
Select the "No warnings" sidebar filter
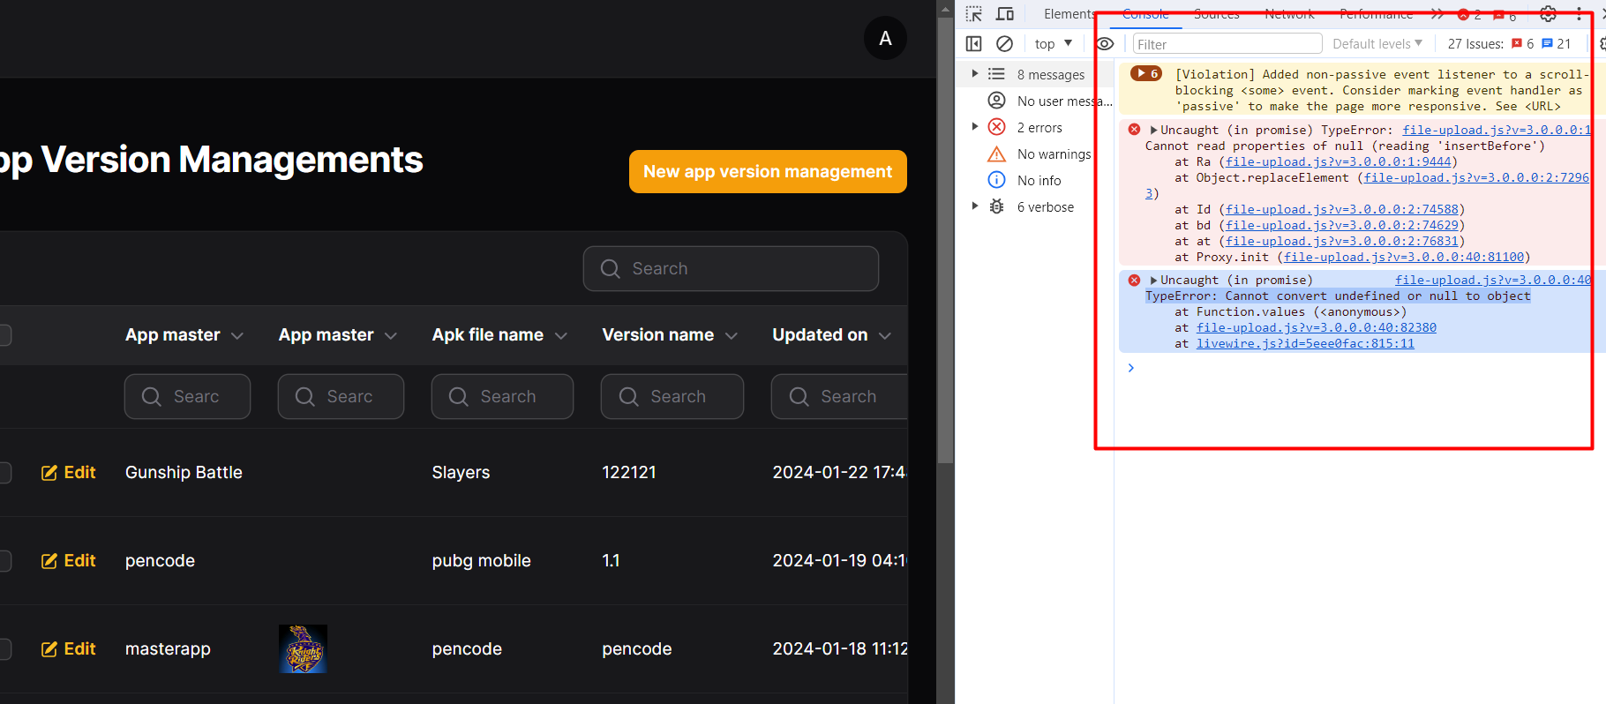(1054, 154)
